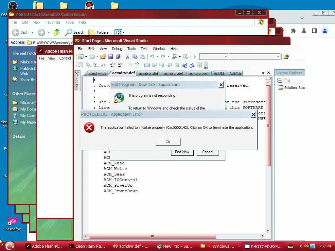The width and height of the screenshot is (335, 251).
Task: Click the Start Debugging play icon
Action: [x=195, y=57]
